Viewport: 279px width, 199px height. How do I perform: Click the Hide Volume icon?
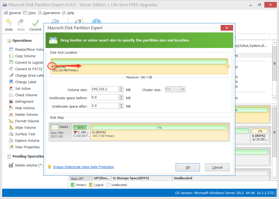[11, 108]
